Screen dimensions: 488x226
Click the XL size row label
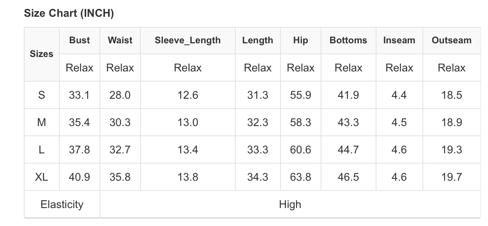(41, 177)
